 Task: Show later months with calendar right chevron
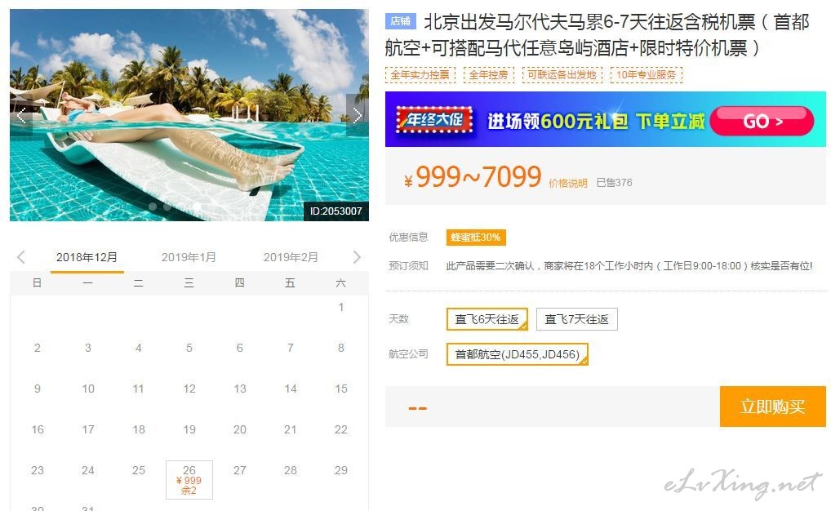357,258
